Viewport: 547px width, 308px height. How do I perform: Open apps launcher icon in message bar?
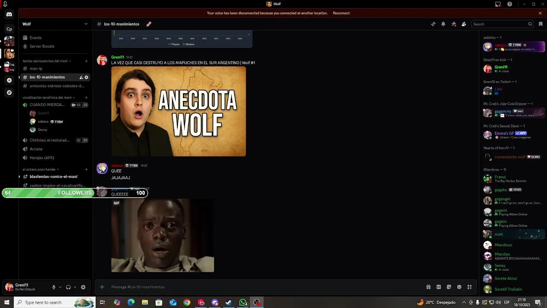[469, 287]
